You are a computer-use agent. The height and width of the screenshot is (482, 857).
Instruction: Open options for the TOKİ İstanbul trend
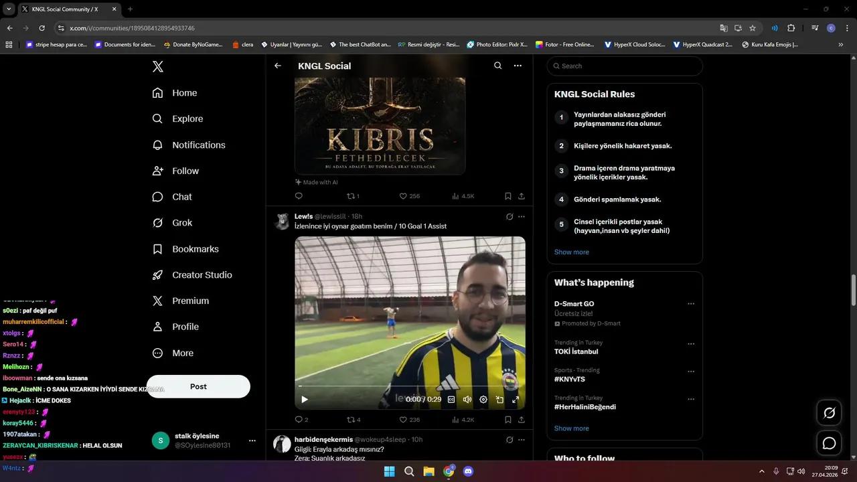(x=691, y=343)
